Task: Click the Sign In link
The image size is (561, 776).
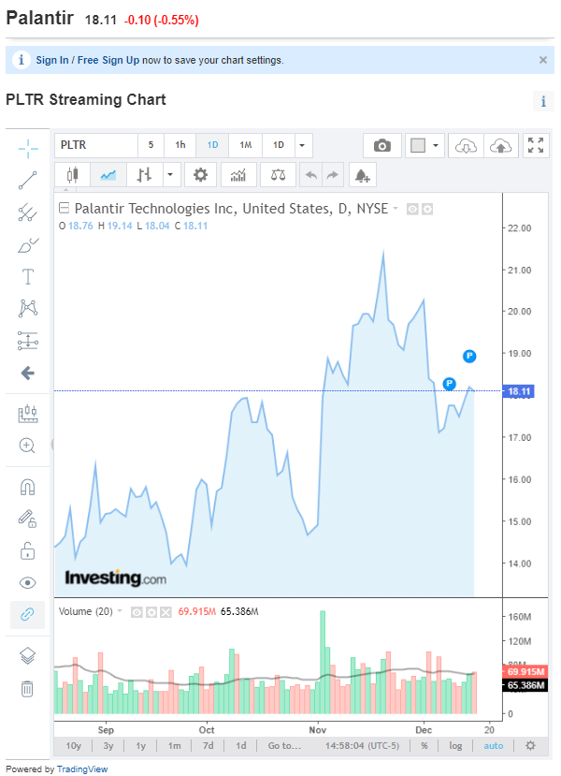Action: pyautogui.click(x=52, y=60)
